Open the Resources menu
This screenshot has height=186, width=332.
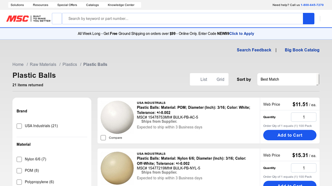click(40, 5)
